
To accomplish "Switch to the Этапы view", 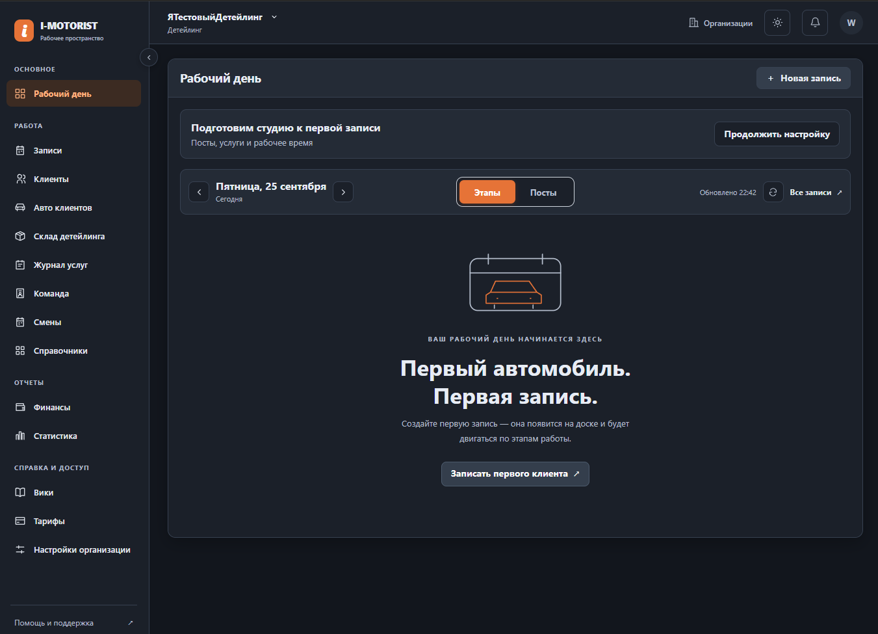I will click(487, 192).
